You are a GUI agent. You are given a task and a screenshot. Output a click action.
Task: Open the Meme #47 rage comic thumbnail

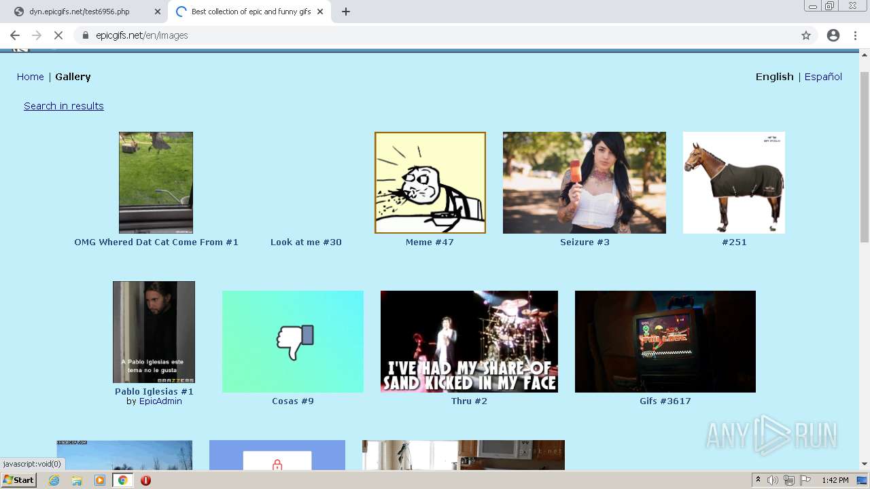430,183
